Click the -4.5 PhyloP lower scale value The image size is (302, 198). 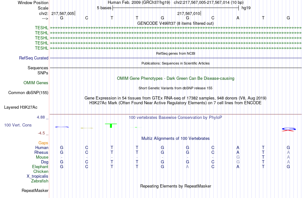(x=41, y=133)
